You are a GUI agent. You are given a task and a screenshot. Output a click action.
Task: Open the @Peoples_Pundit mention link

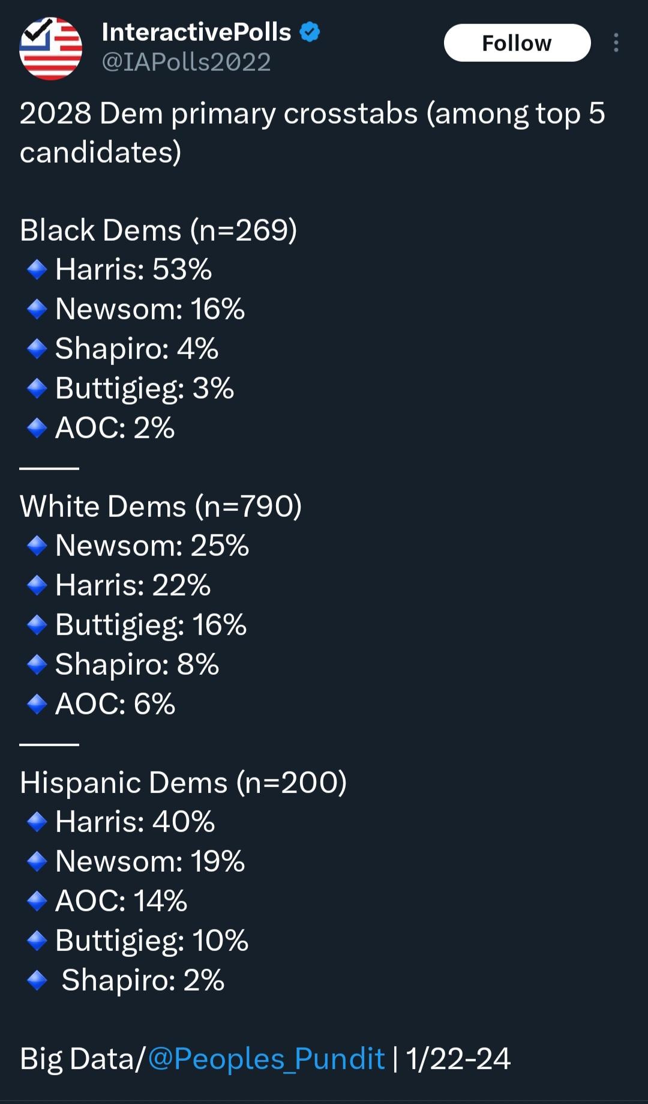pyautogui.click(x=266, y=1058)
